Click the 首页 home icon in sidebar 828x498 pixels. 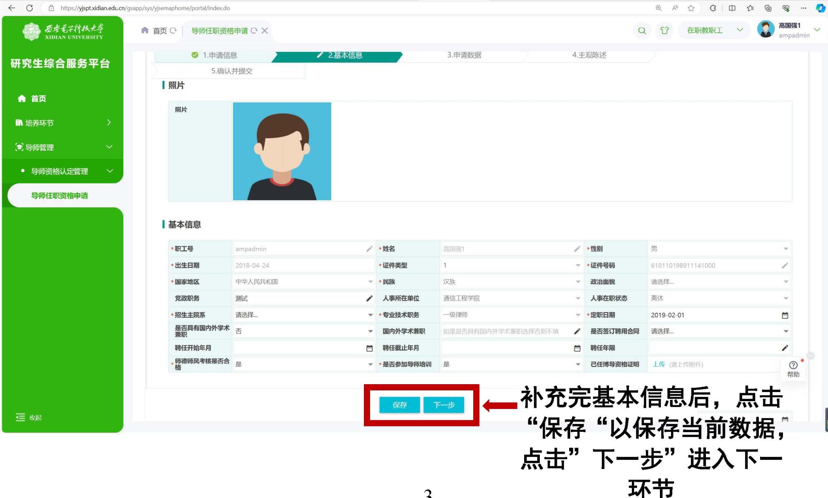coord(22,99)
